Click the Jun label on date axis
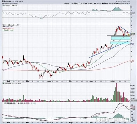This screenshot has height=124, width=137. [91, 81]
